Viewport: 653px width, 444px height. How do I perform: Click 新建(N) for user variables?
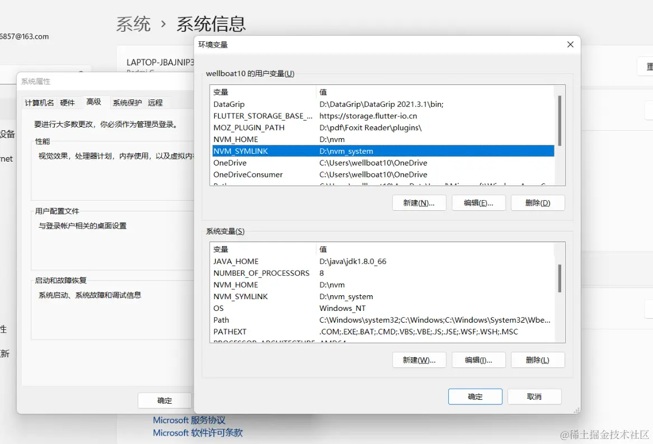click(419, 202)
